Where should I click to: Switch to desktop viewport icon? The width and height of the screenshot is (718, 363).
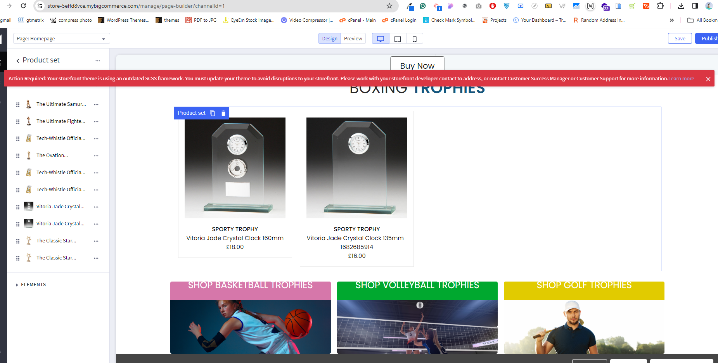click(x=381, y=39)
